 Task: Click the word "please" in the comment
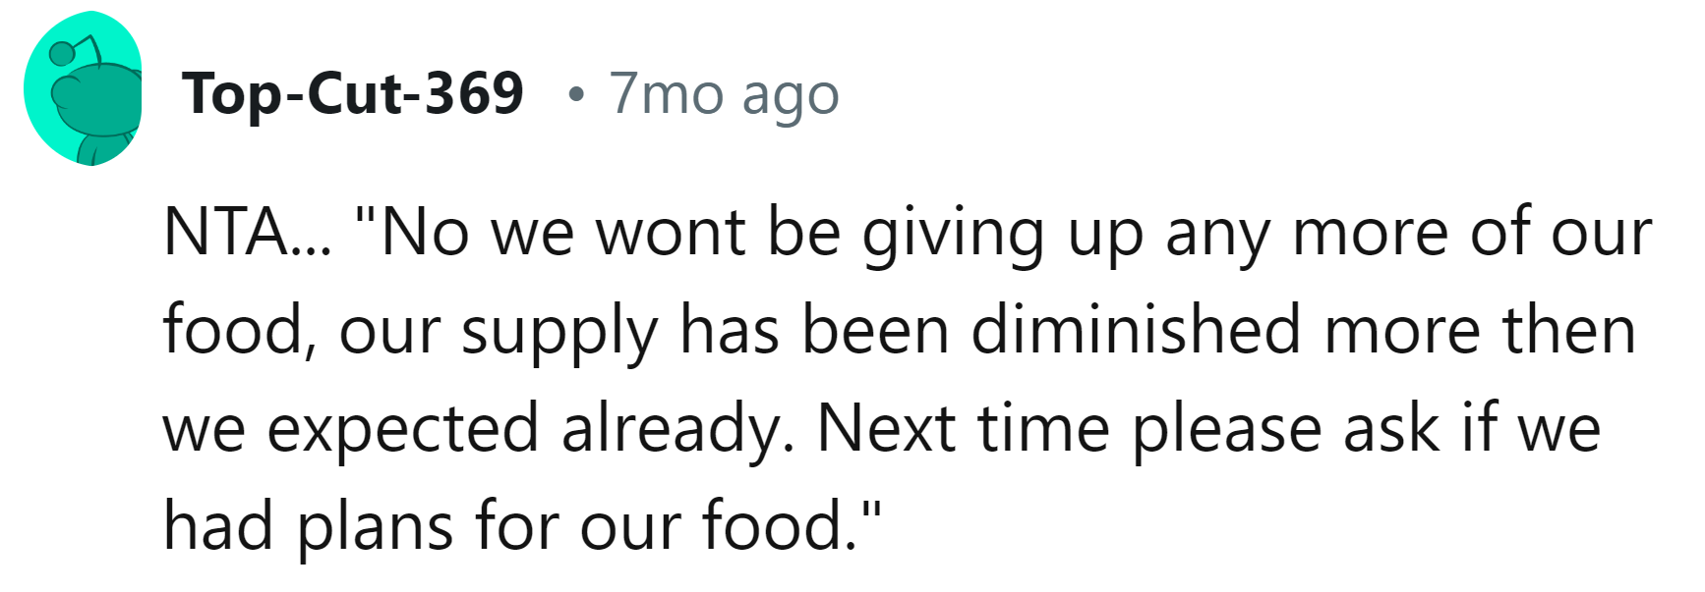pyautogui.click(x=1227, y=430)
